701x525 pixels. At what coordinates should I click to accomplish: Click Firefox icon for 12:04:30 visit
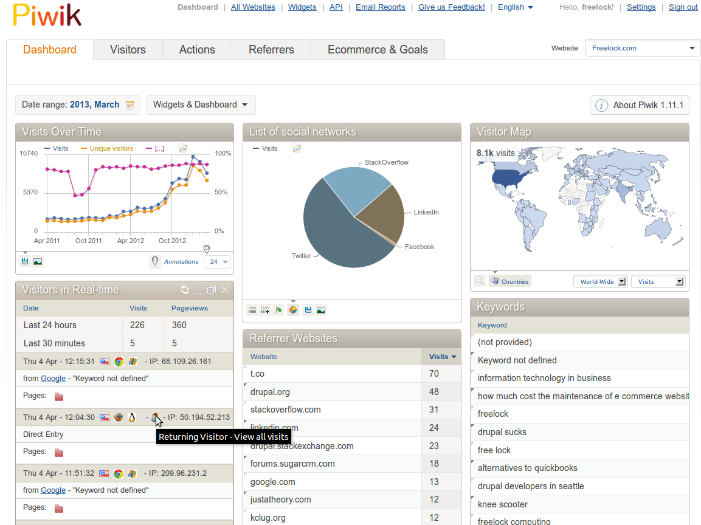point(119,417)
